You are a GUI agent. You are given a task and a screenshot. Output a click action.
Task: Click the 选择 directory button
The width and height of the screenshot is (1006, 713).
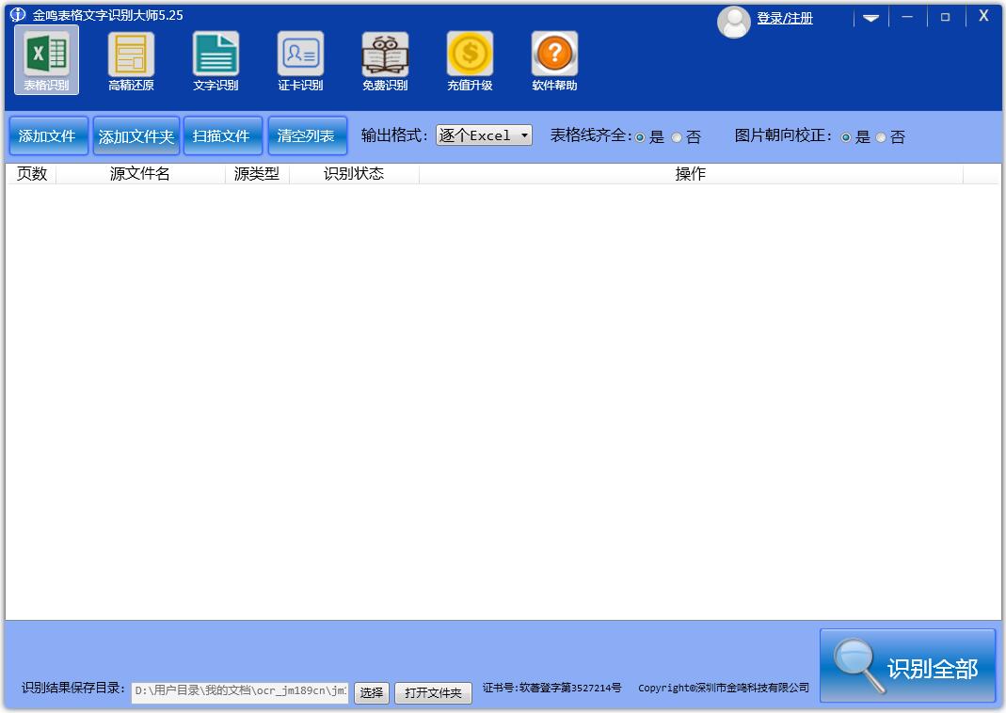coord(372,692)
